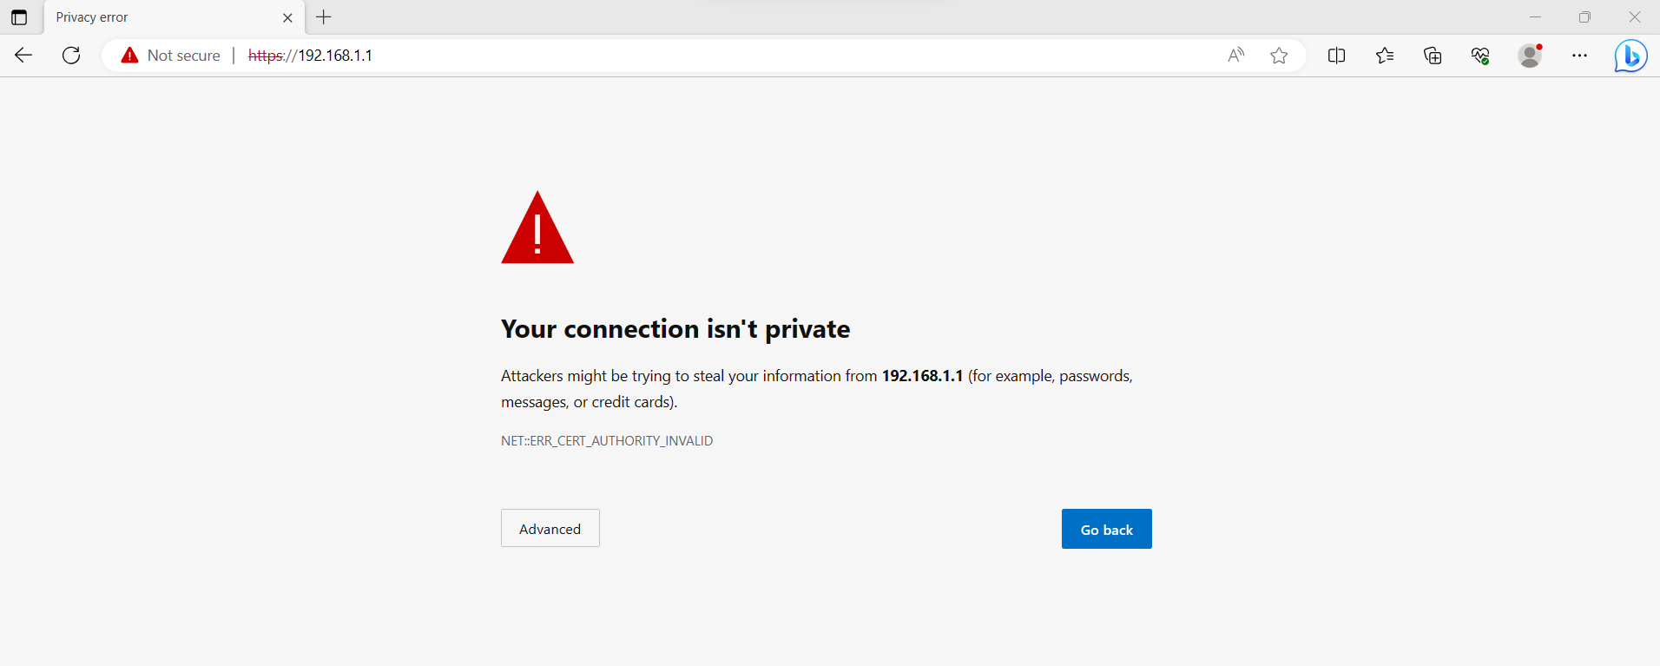Viewport: 1660px width, 666px height.
Task: Open the Favorites list icon
Action: (1385, 56)
